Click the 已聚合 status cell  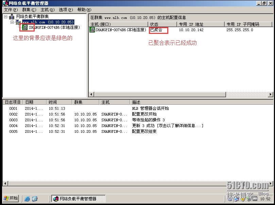click(156, 30)
